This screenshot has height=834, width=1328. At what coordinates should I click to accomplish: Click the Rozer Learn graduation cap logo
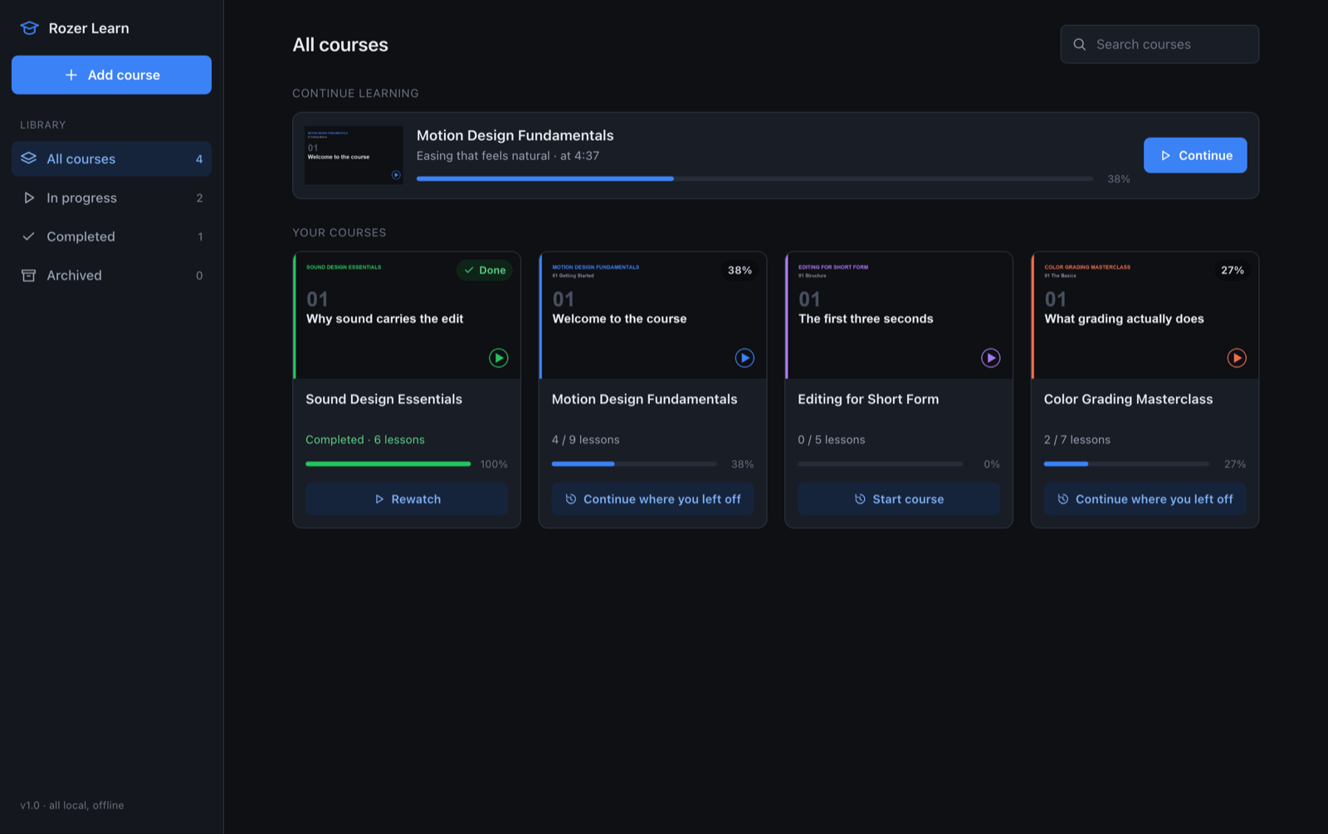[29, 28]
